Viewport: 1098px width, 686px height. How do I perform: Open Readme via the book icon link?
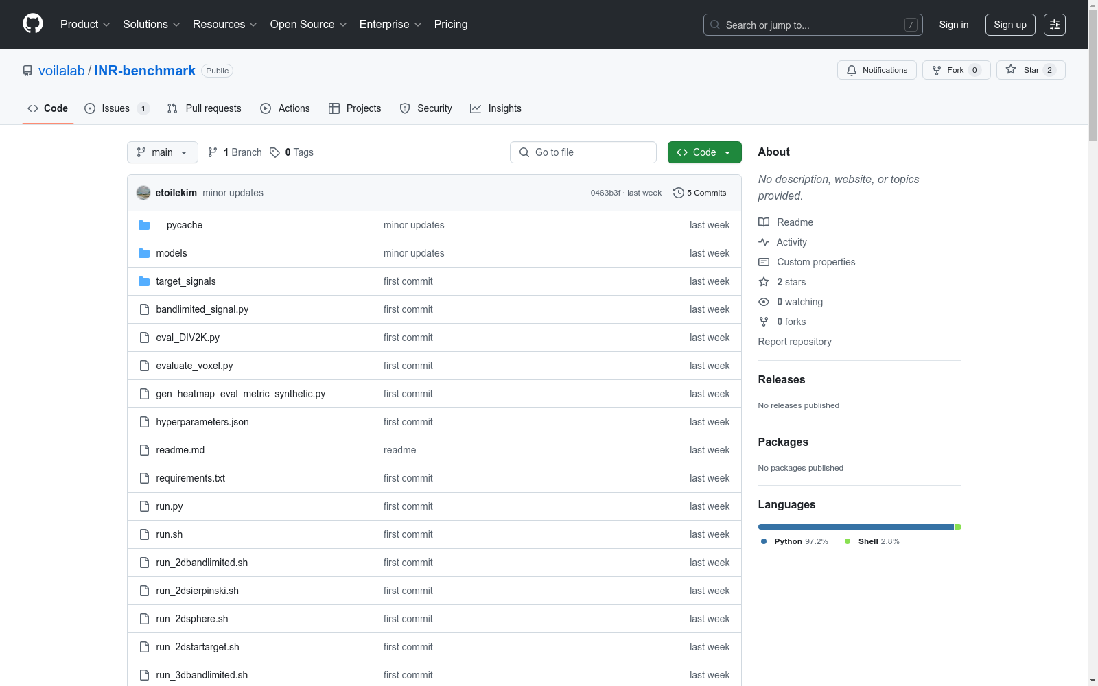click(x=786, y=222)
